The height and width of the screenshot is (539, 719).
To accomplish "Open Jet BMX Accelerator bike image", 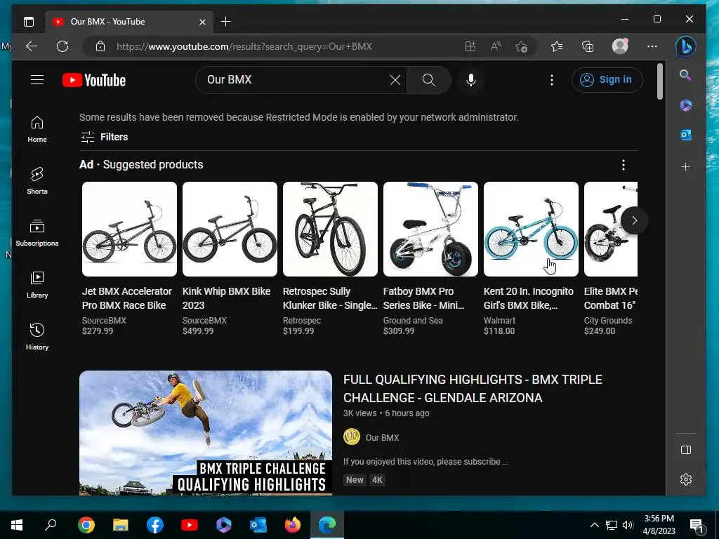I will 129,229.
